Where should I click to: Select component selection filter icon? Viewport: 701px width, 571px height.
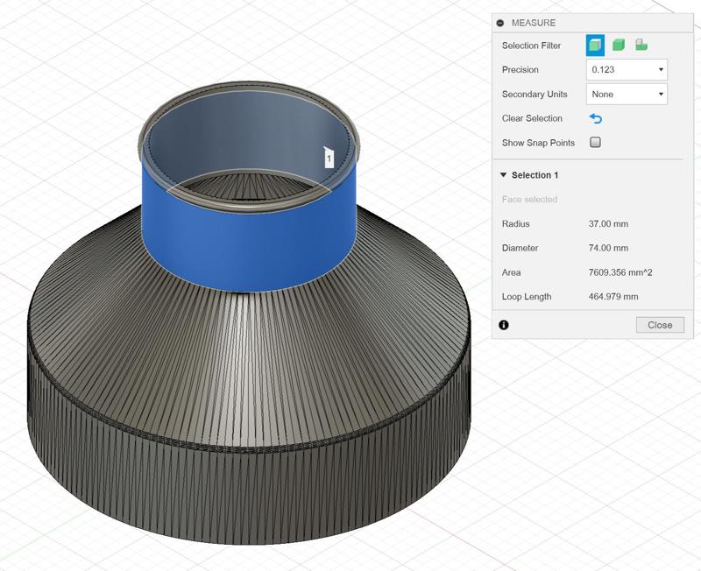pyautogui.click(x=641, y=45)
